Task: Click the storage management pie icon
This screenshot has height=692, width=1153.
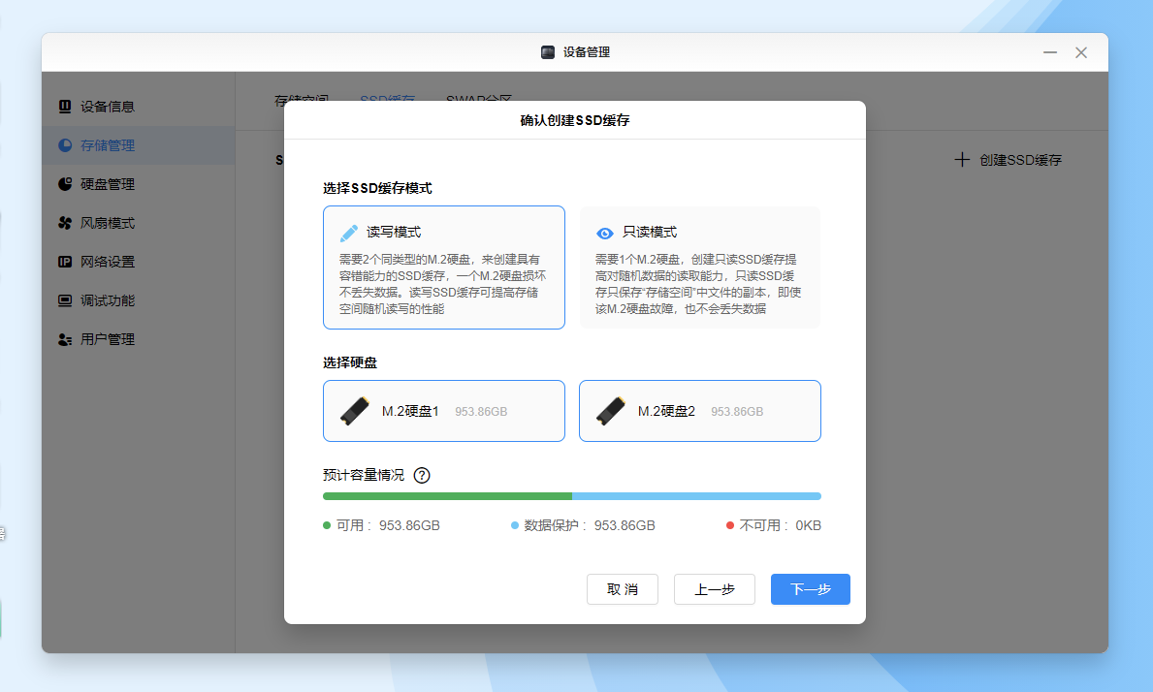Action: pyautogui.click(x=65, y=145)
